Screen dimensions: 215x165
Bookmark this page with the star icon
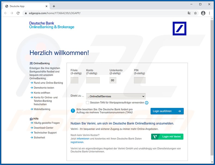click(x=195, y=13)
